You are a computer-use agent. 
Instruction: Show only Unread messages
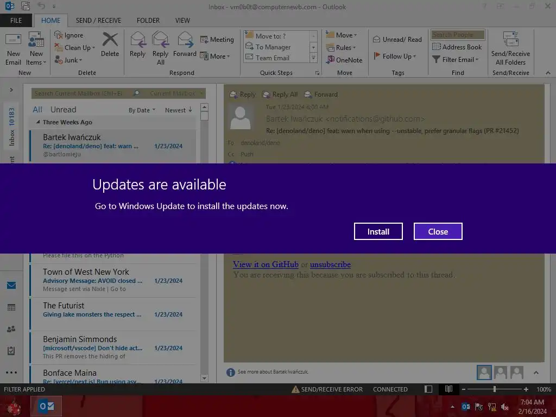(x=63, y=110)
